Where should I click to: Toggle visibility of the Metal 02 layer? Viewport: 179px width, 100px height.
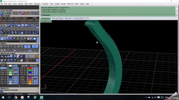[16, 70]
